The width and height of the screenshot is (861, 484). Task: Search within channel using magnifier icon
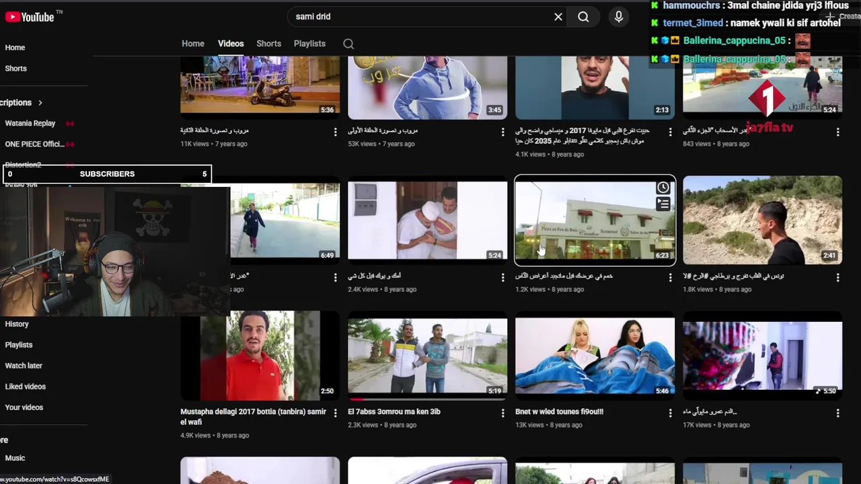point(348,44)
